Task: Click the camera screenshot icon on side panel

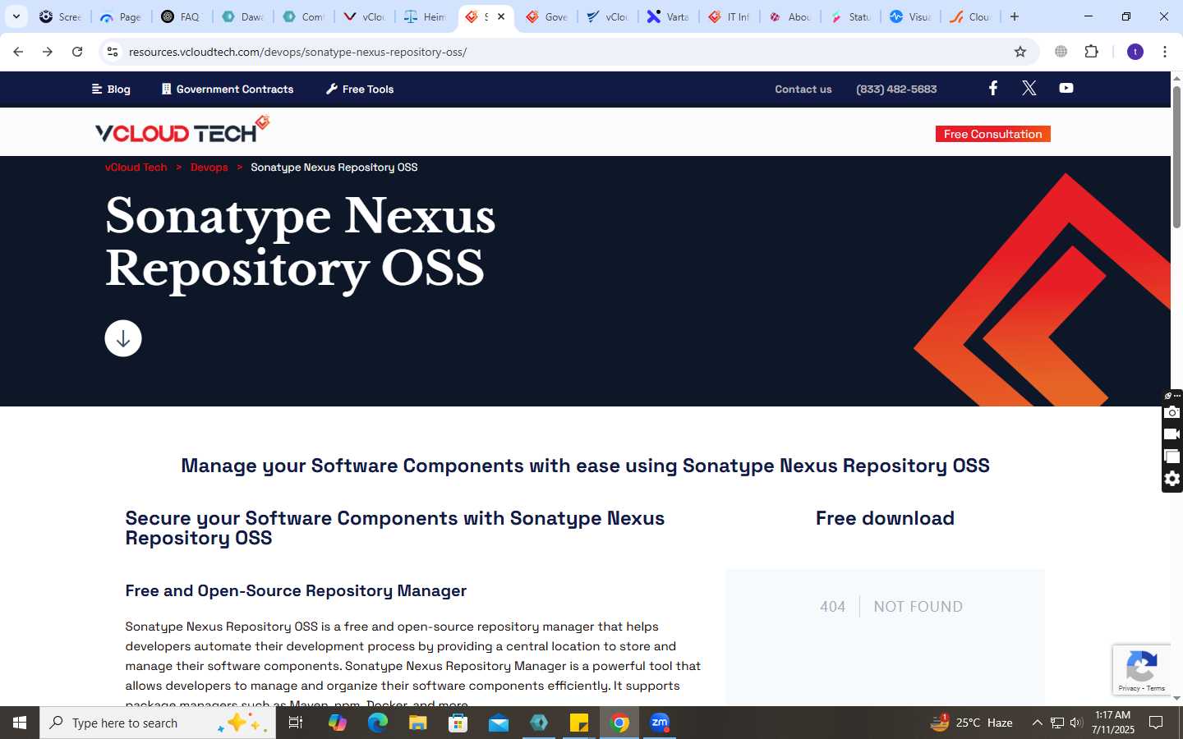Action: (x=1172, y=412)
